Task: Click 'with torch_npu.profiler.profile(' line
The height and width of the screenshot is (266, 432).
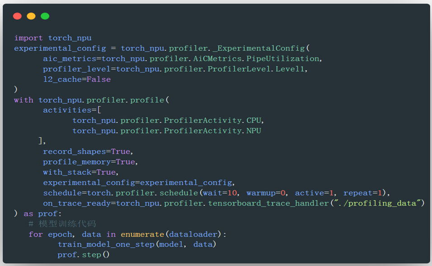Action: pyautogui.click(x=91, y=100)
